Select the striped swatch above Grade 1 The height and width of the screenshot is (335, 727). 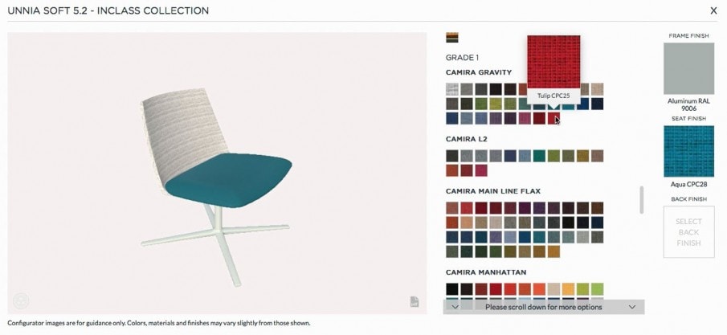(452, 38)
